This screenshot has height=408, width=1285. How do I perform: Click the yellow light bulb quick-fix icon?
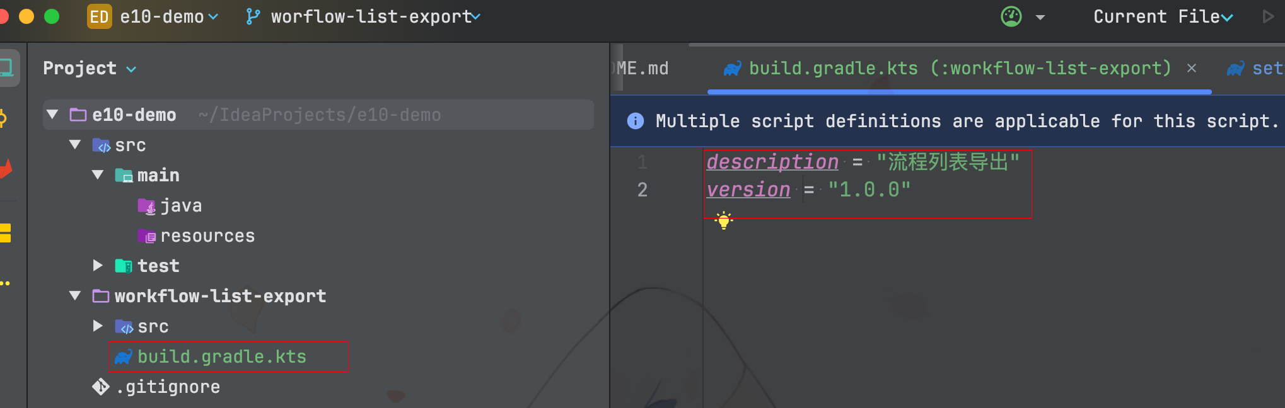[724, 220]
